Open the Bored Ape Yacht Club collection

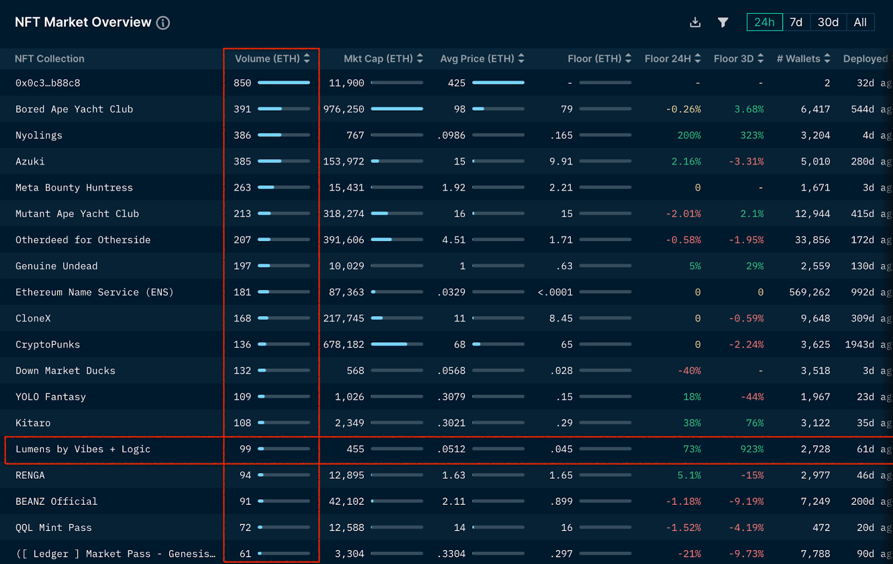pyautogui.click(x=74, y=109)
